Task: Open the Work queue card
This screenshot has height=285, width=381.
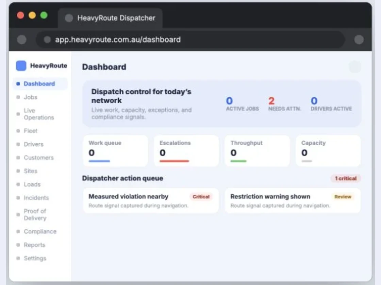Action: [116, 151]
